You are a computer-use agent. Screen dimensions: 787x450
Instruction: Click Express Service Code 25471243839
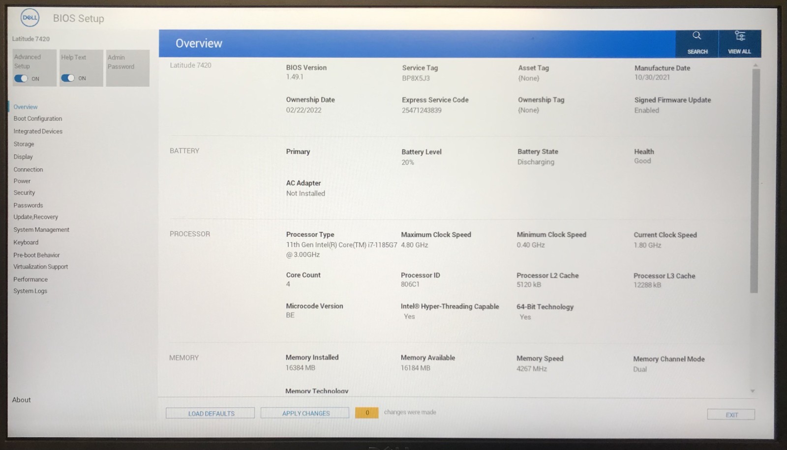coord(422,110)
